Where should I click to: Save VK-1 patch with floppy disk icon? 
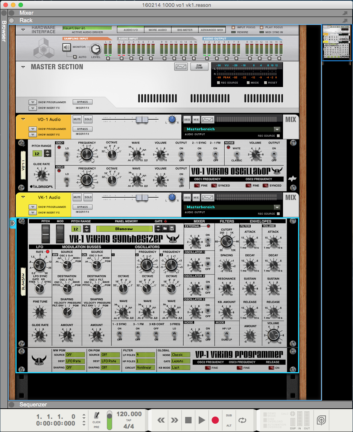pyautogui.click(x=172, y=228)
